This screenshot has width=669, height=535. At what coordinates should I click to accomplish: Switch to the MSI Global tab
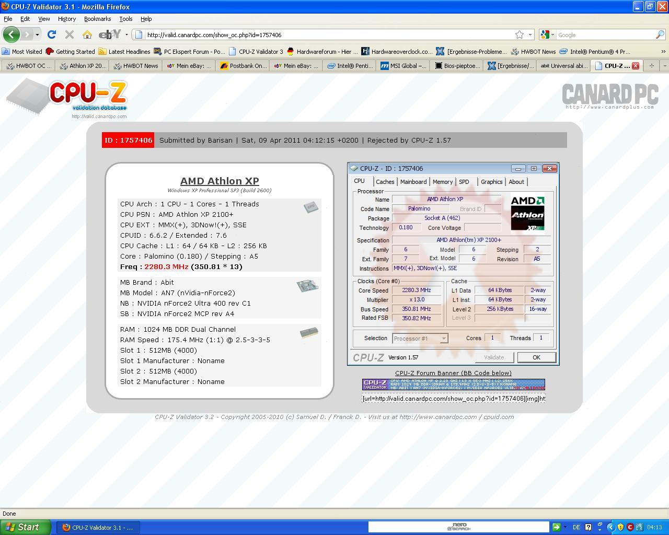[x=403, y=66]
